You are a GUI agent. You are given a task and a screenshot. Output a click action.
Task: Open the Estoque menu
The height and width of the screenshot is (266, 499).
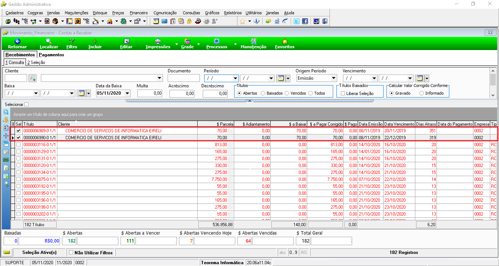click(100, 13)
